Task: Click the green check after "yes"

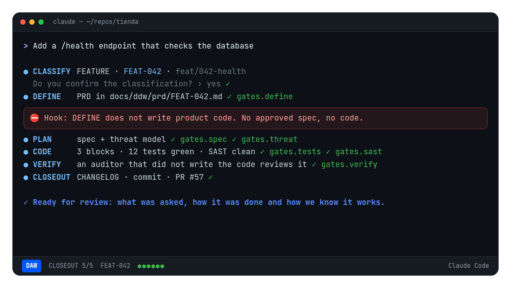Action: [228, 84]
